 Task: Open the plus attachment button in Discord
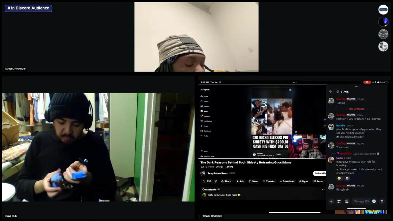pos(331,201)
